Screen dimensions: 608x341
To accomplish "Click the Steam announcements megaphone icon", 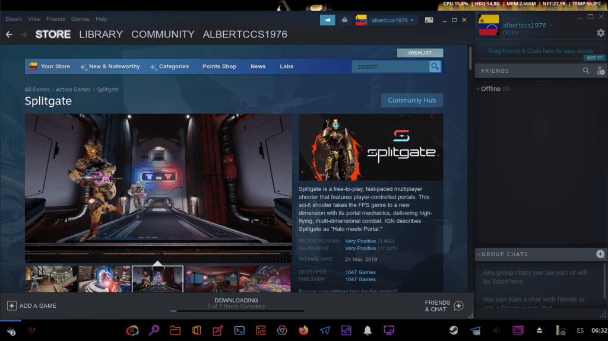I will [327, 20].
